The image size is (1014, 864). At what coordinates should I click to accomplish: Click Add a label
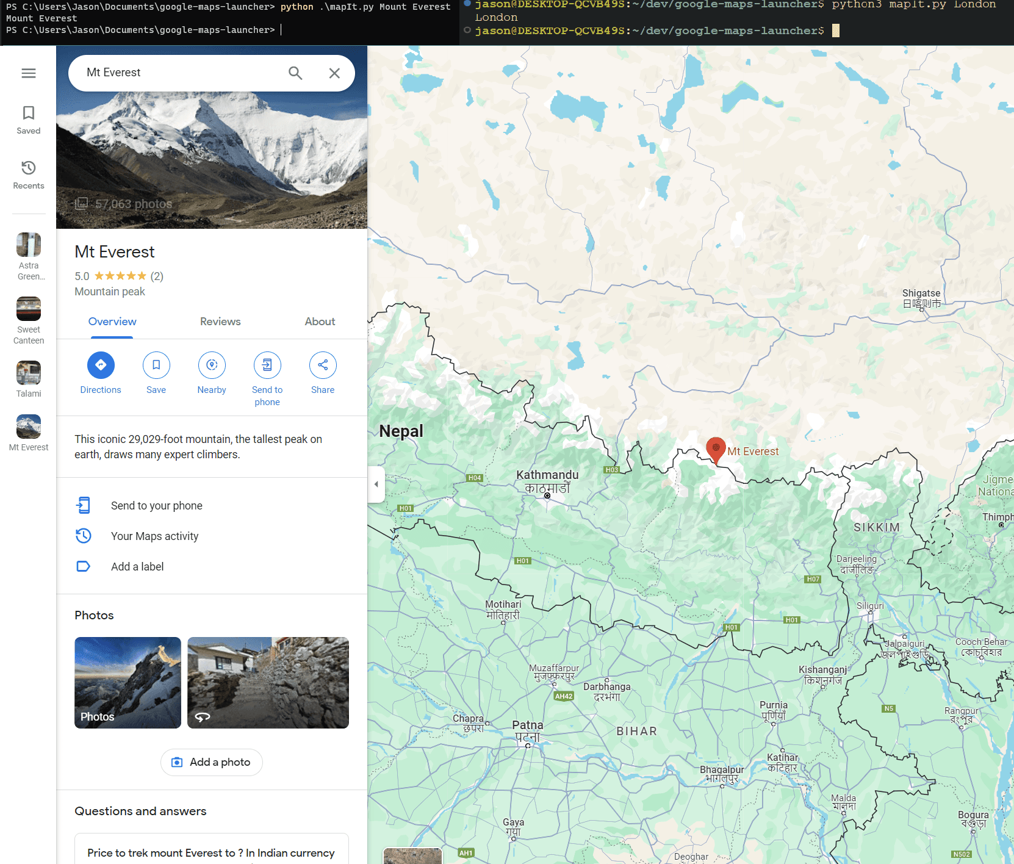point(212,567)
